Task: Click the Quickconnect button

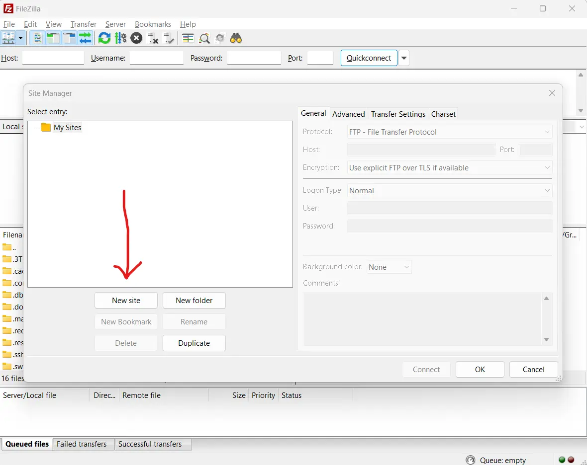Action: coord(369,58)
